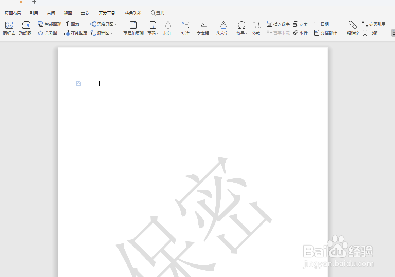Insert a 公式 formula
The height and width of the screenshot is (277, 395).
(257, 28)
